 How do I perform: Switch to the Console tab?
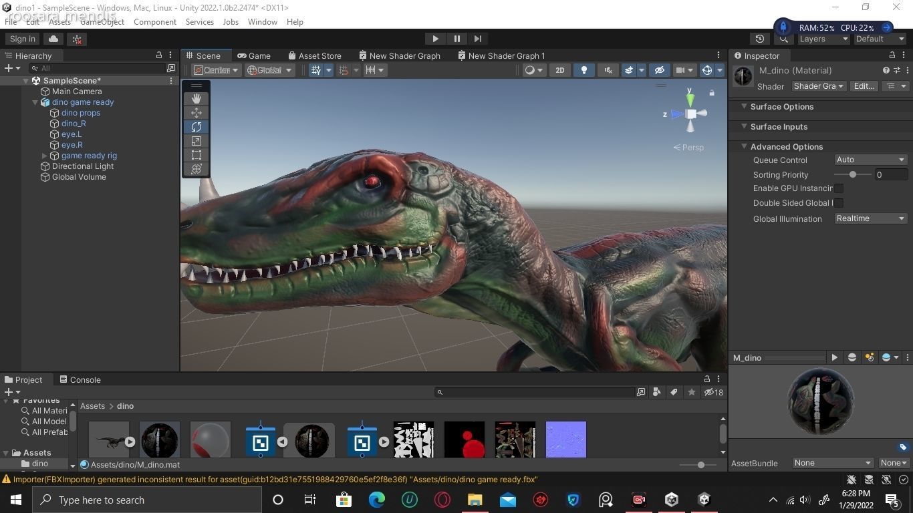[80, 379]
